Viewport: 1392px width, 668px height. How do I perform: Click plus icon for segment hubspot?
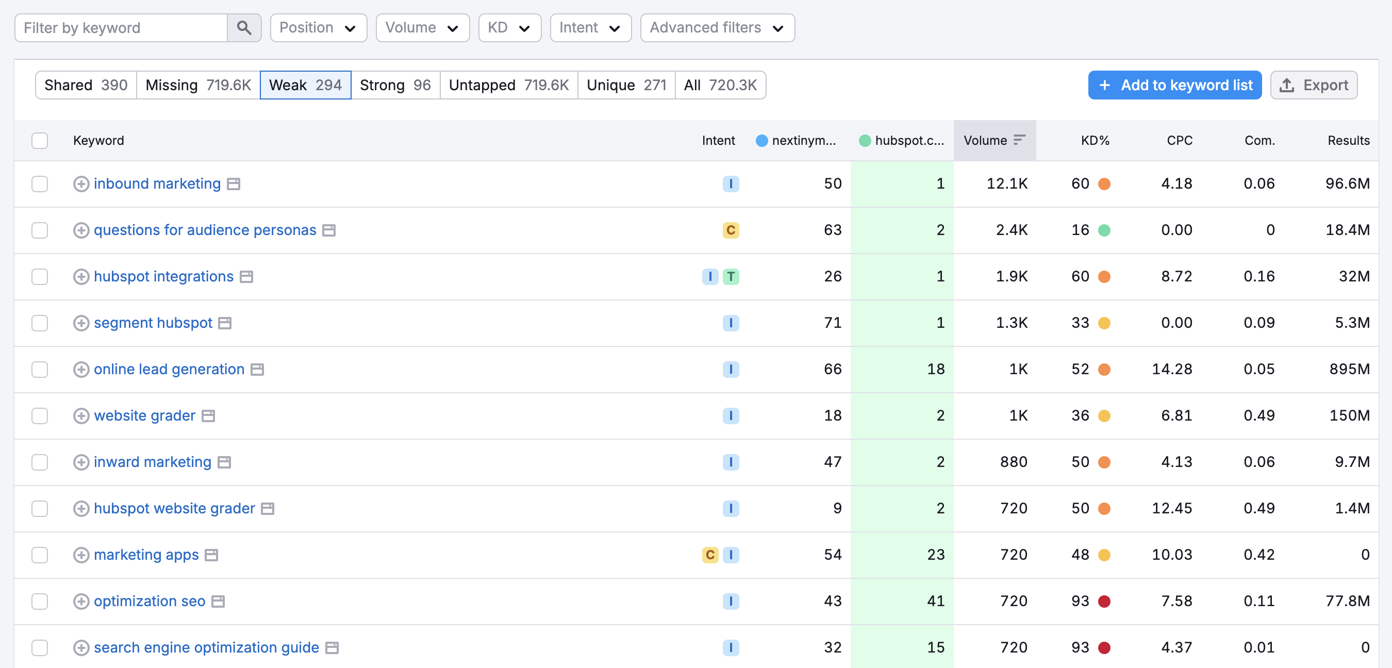pos(81,323)
